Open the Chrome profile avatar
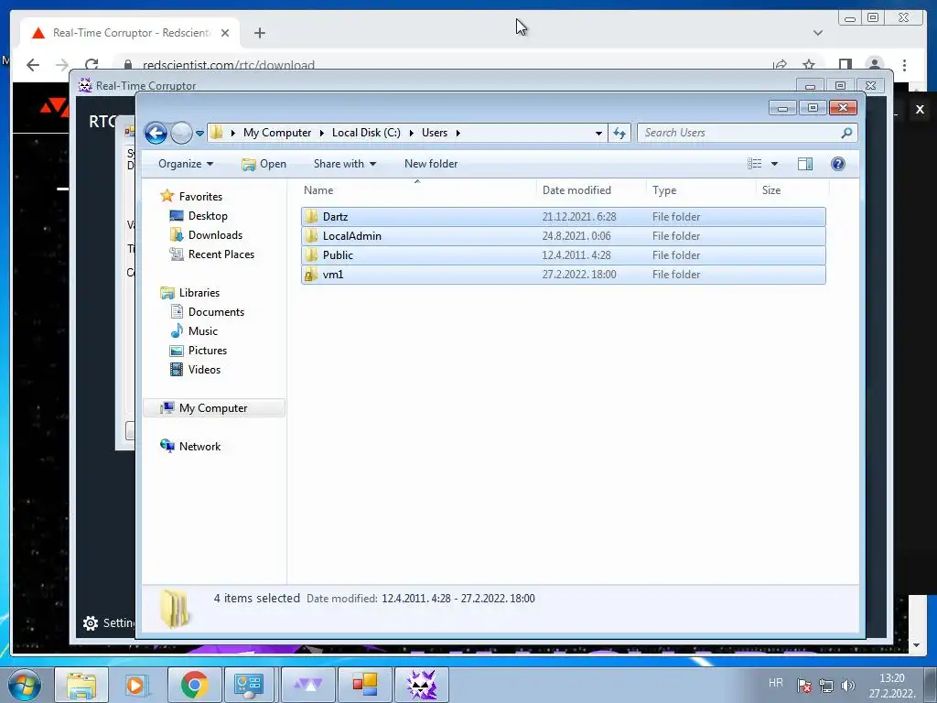This screenshot has width=937, height=703. pyautogui.click(x=874, y=65)
